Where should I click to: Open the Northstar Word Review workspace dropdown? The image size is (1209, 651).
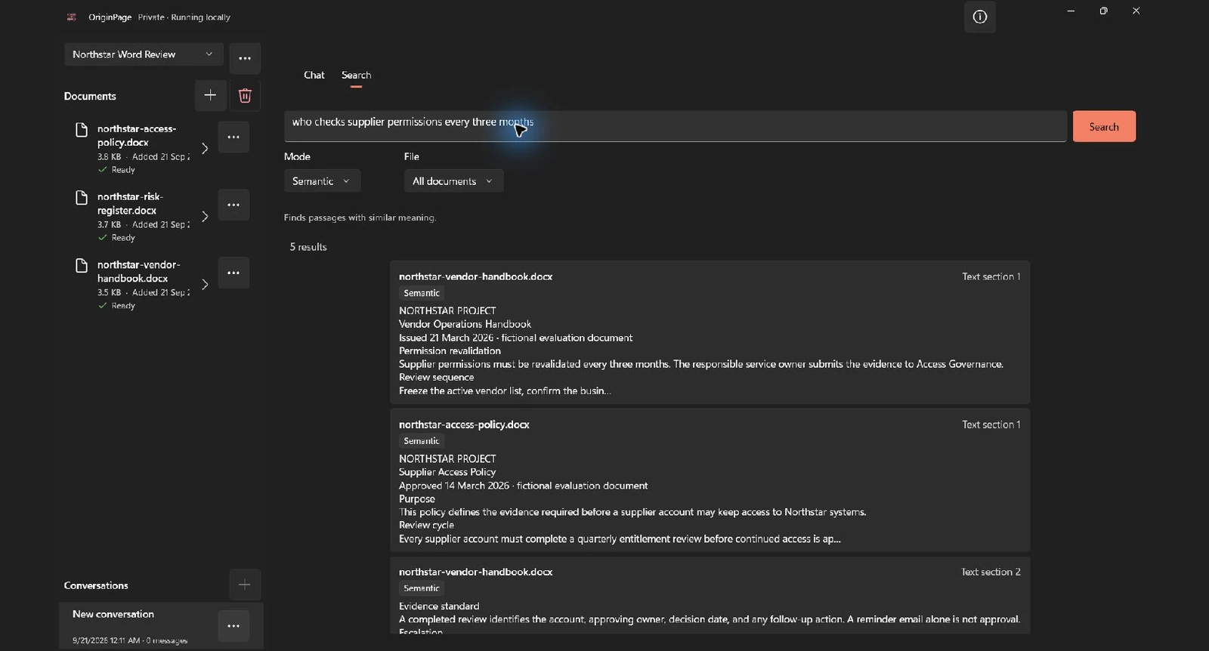click(144, 54)
